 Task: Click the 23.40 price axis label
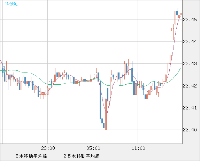pos(190,130)
